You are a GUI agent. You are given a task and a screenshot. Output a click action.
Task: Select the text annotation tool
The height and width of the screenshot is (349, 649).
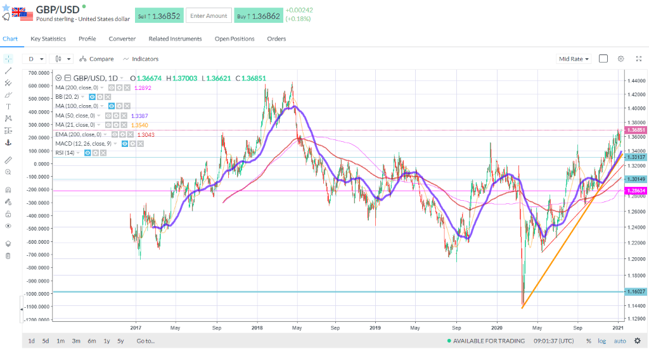(x=8, y=106)
